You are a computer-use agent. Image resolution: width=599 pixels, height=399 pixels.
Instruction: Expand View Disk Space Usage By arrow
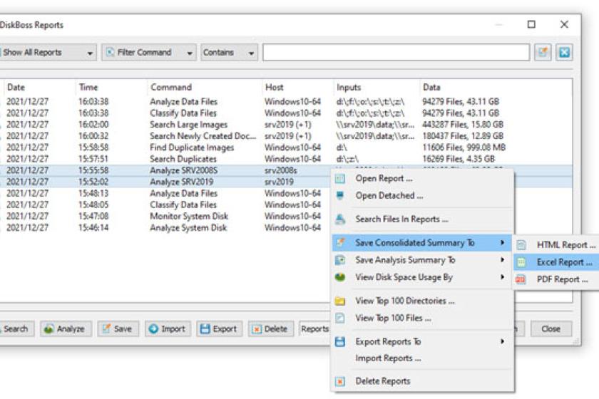[x=502, y=277]
